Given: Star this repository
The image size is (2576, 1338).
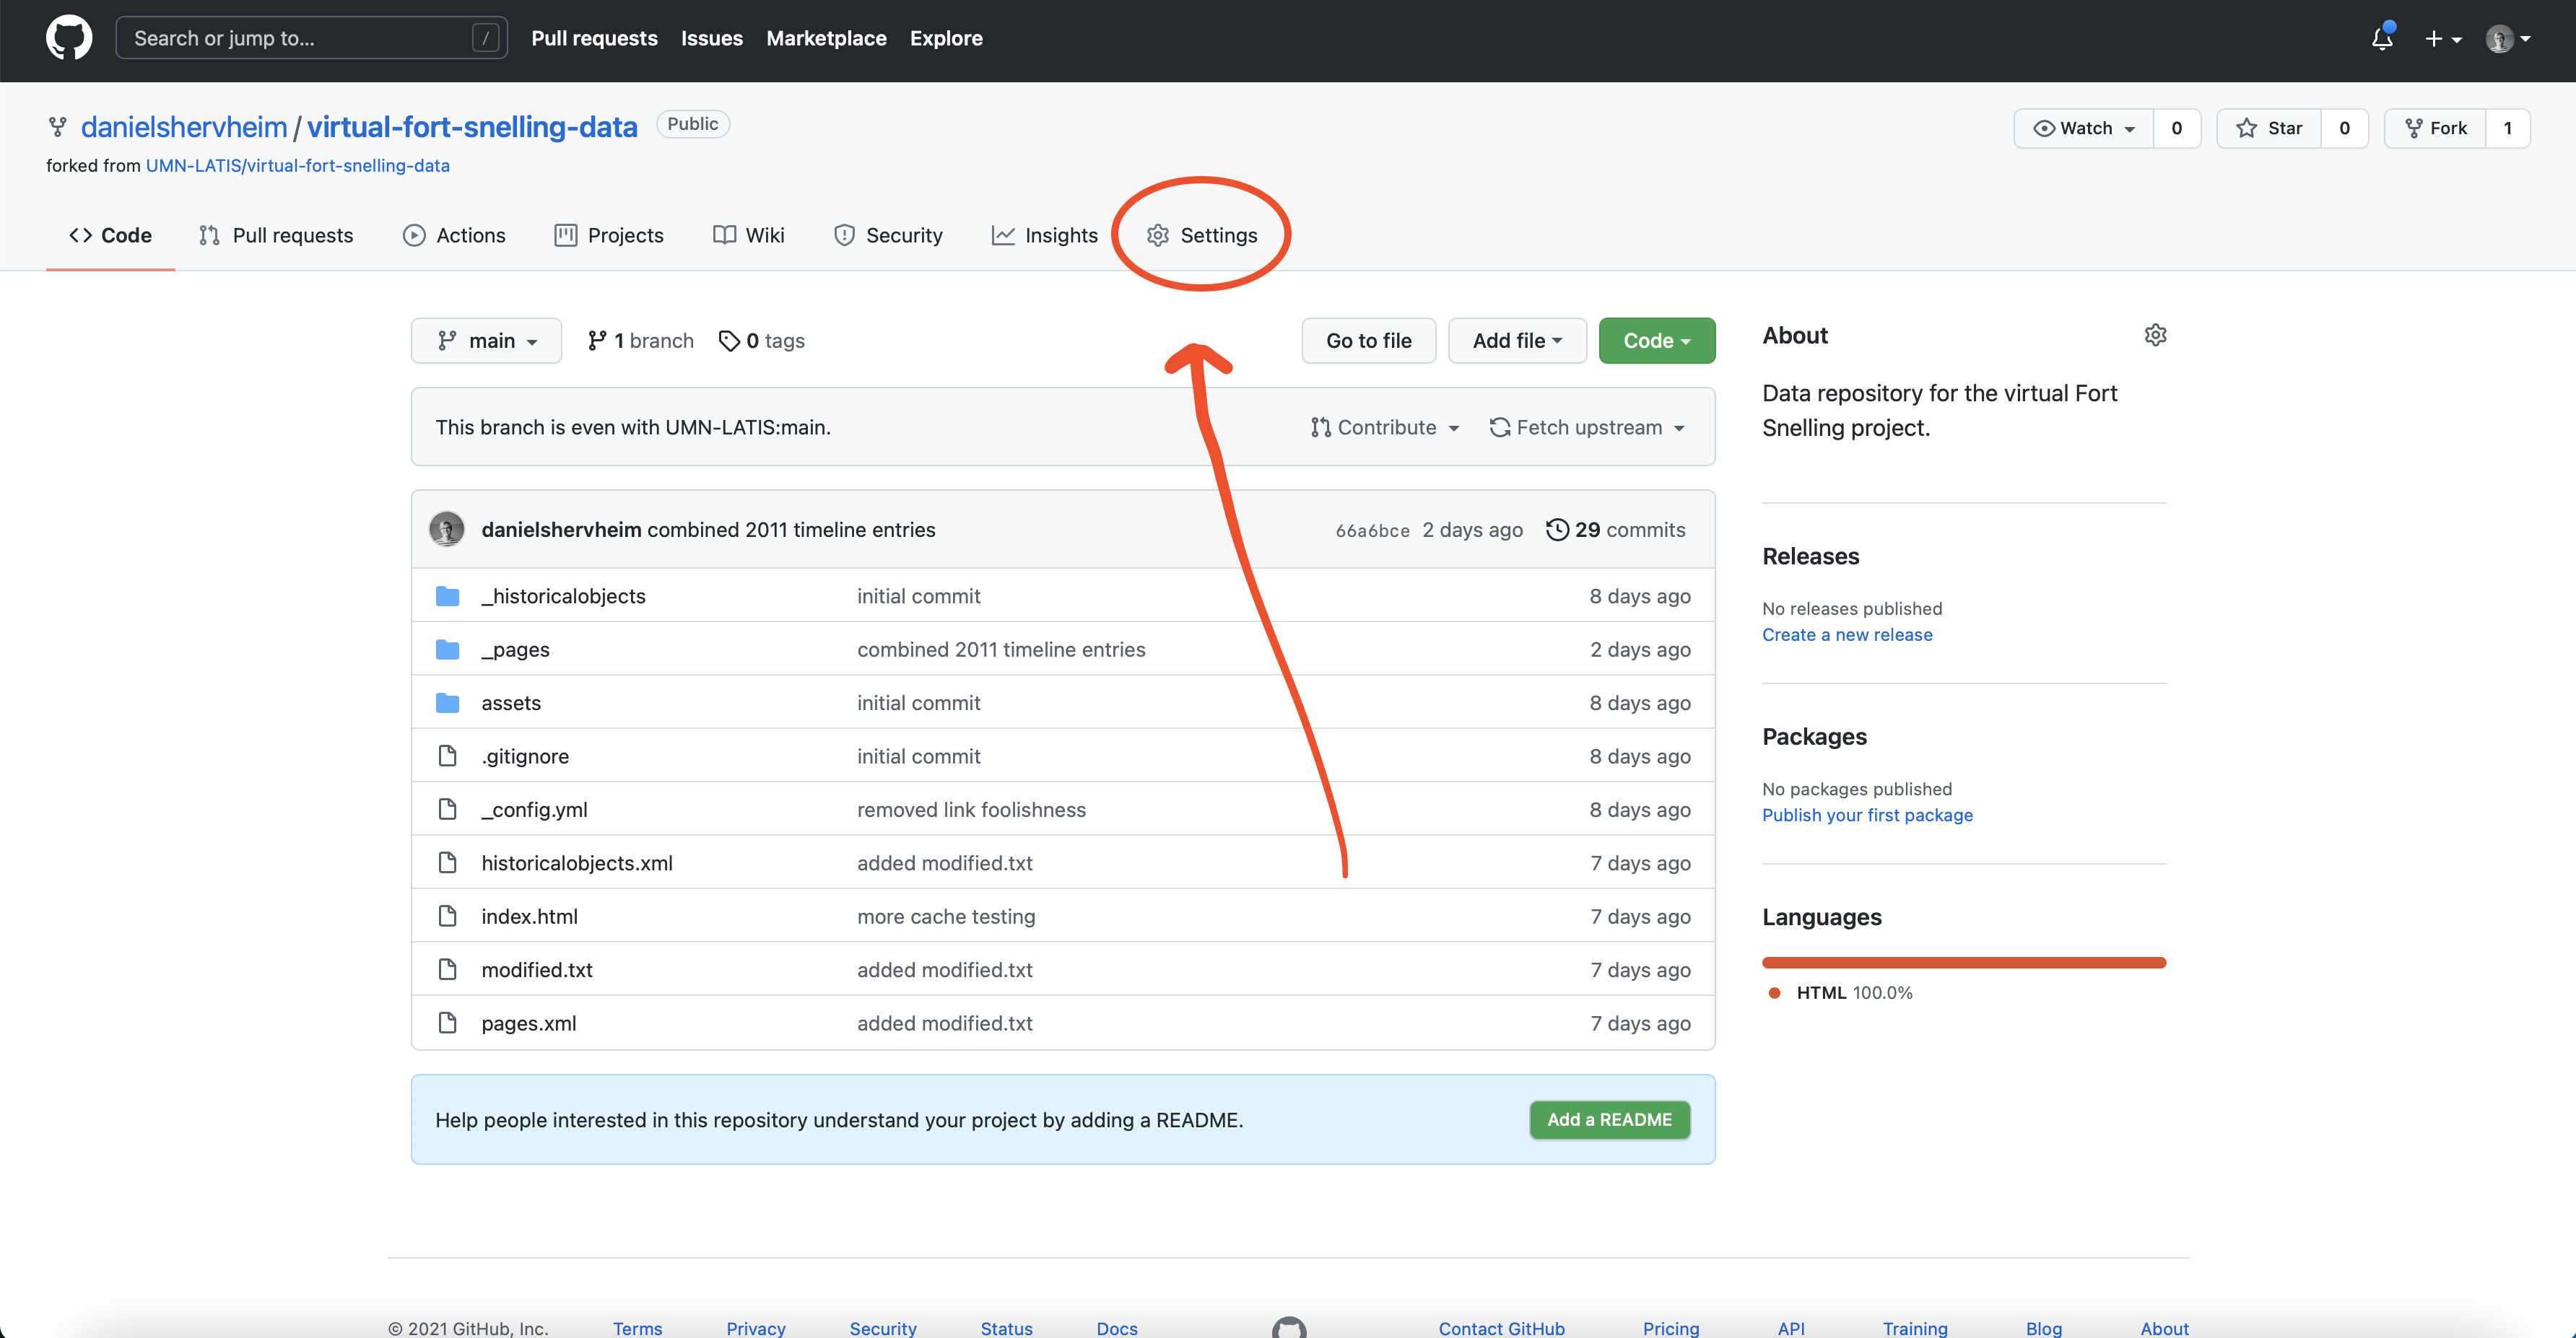Looking at the screenshot, I should [x=2268, y=128].
